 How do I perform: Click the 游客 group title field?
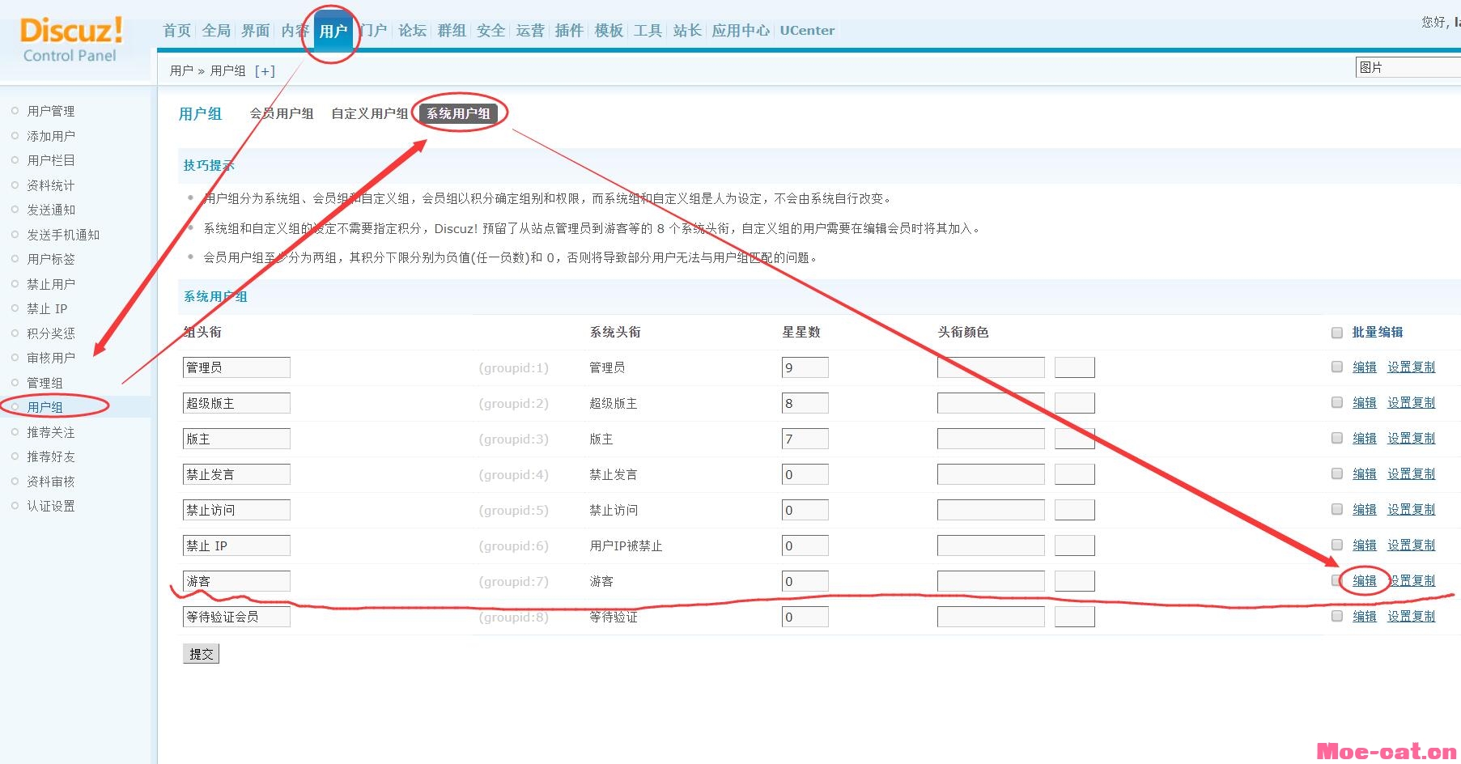click(236, 581)
